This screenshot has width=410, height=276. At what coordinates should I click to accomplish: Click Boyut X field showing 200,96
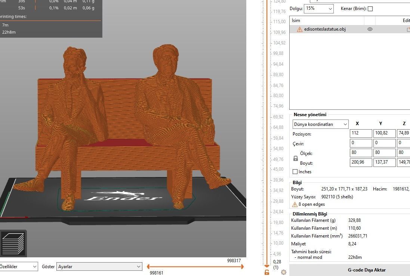point(361,162)
